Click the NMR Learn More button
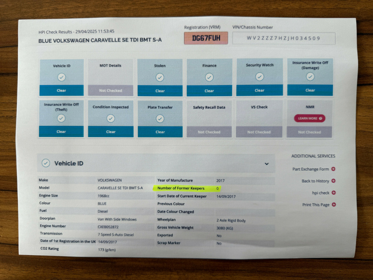The width and height of the screenshot is (373, 280). click(x=310, y=118)
